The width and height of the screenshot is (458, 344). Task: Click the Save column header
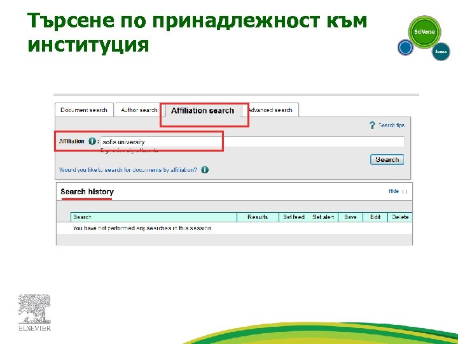coord(350,217)
